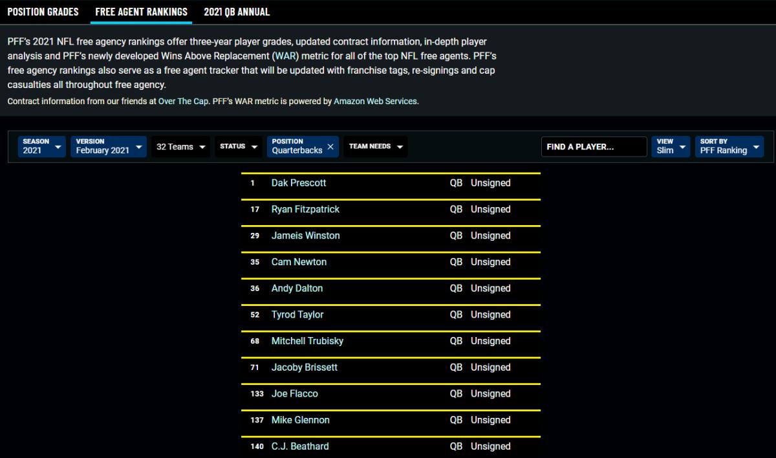Select Joe Flacco from the list
Image resolution: width=776 pixels, height=458 pixels.
[294, 394]
